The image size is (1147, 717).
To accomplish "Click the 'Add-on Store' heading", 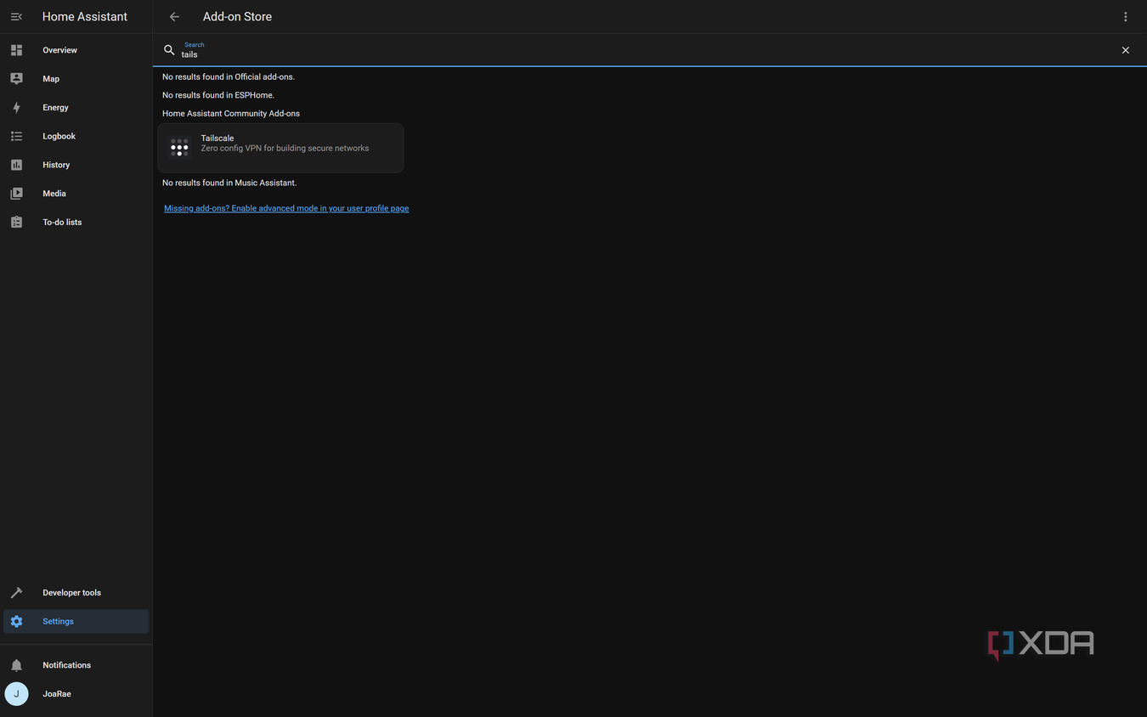I will click(237, 17).
